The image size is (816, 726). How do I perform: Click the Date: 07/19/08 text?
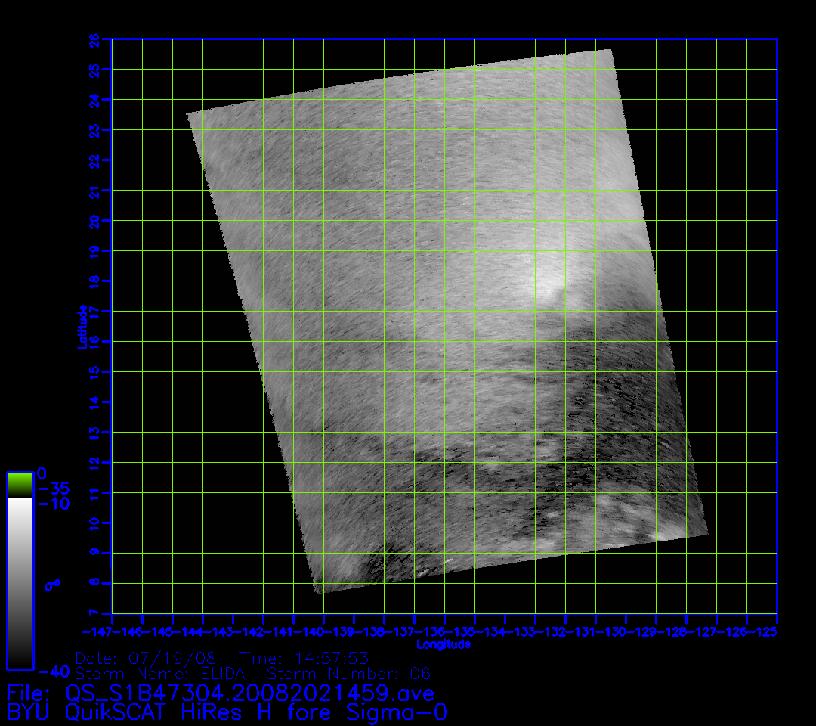146,658
